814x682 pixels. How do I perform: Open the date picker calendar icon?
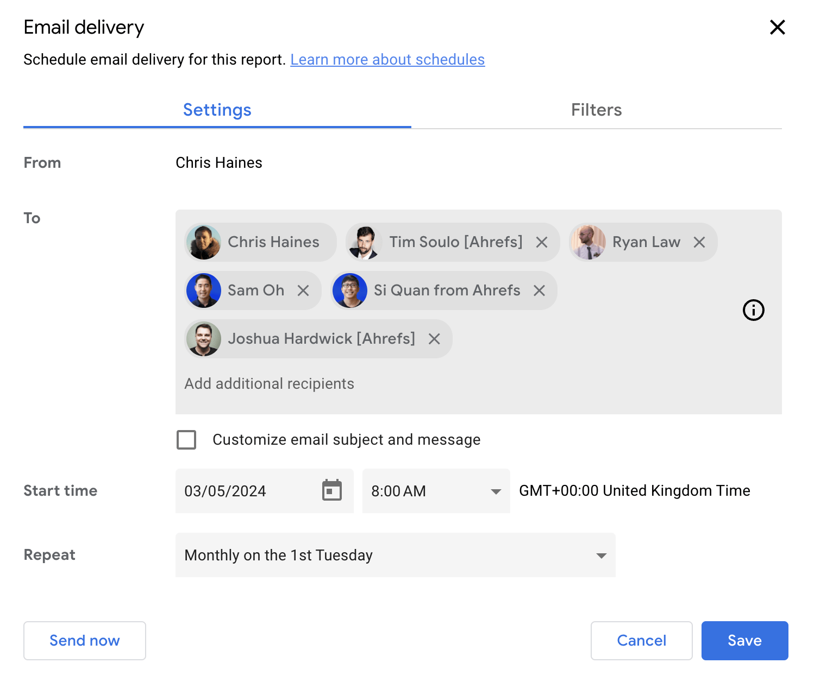332,490
